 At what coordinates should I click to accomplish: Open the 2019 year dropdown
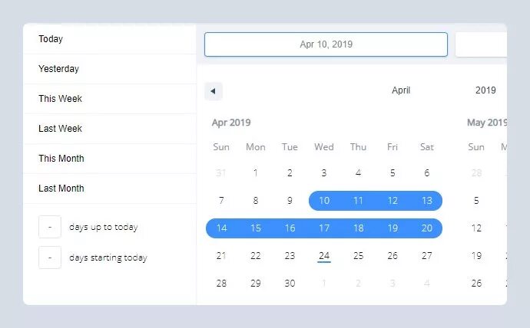point(485,90)
